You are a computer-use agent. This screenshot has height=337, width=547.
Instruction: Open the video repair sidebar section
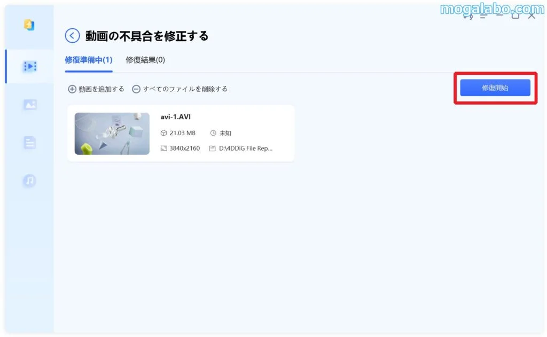30,66
